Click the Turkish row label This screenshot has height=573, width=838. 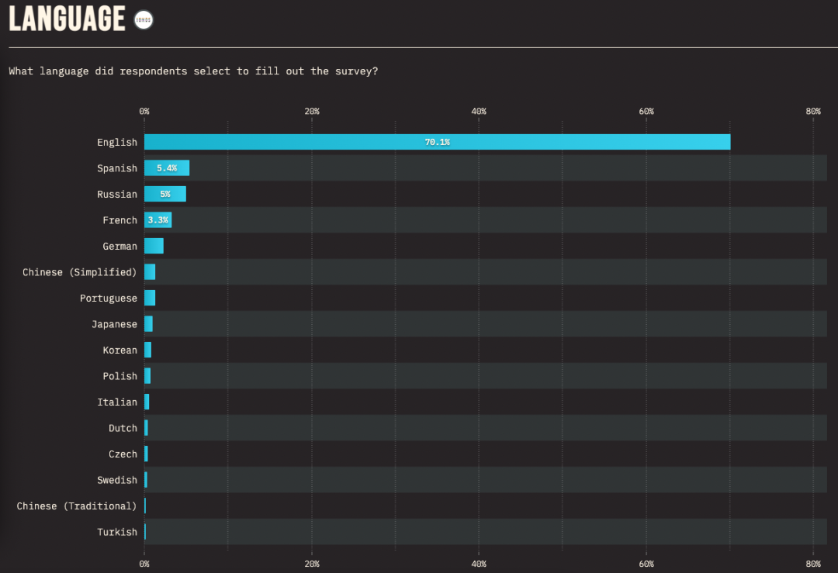coord(117,532)
